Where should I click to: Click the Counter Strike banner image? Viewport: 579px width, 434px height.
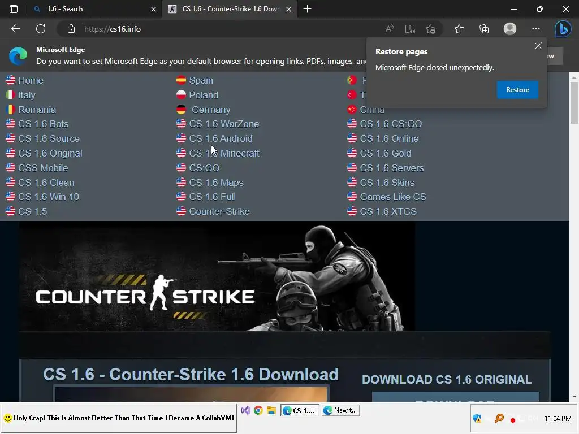click(x=217, y=276)
